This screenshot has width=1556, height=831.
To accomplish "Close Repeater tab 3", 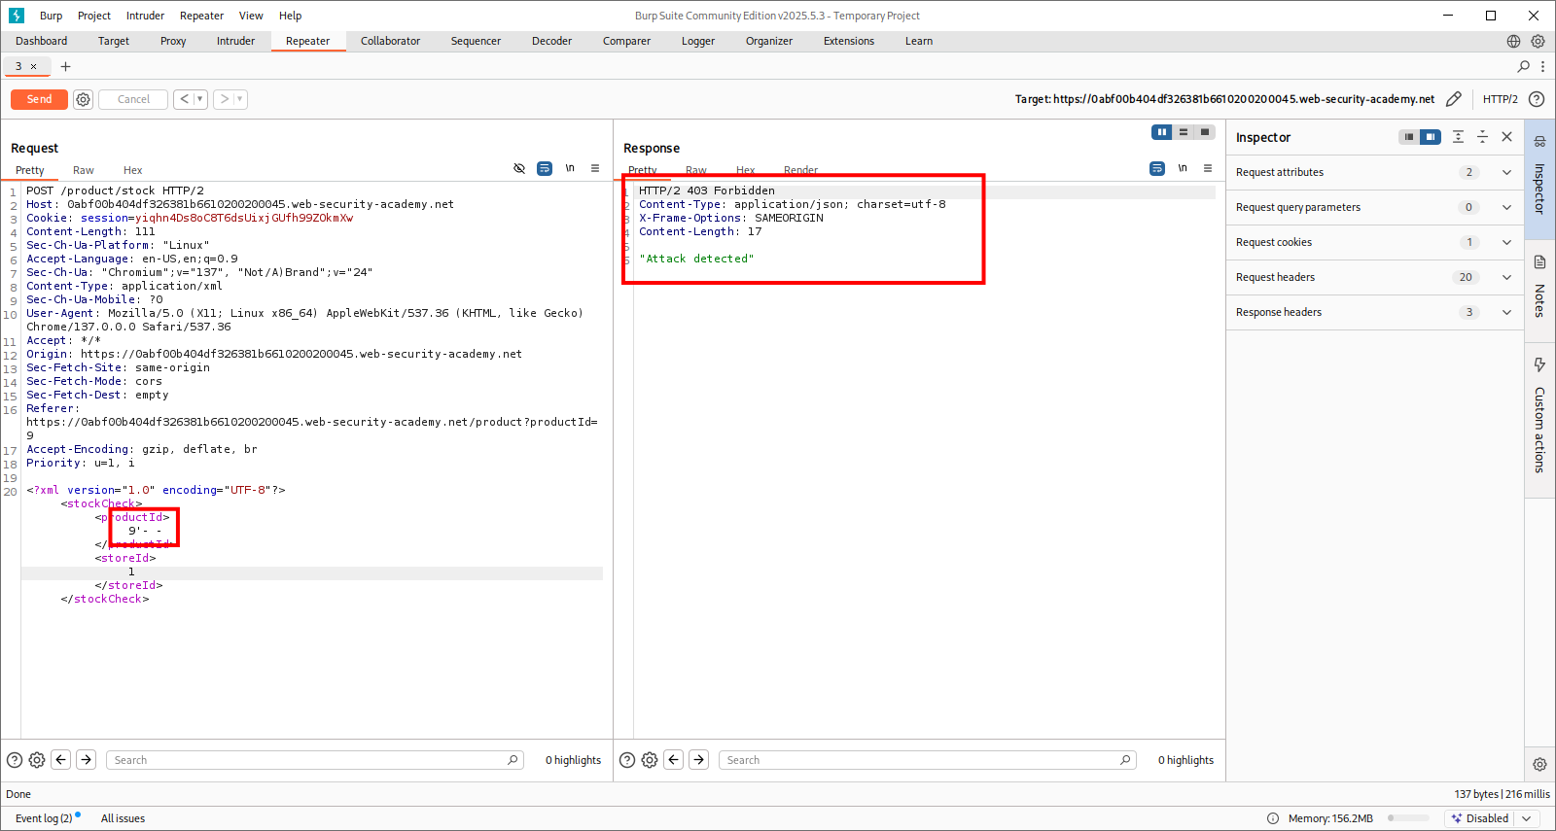I will pos(33,67).
